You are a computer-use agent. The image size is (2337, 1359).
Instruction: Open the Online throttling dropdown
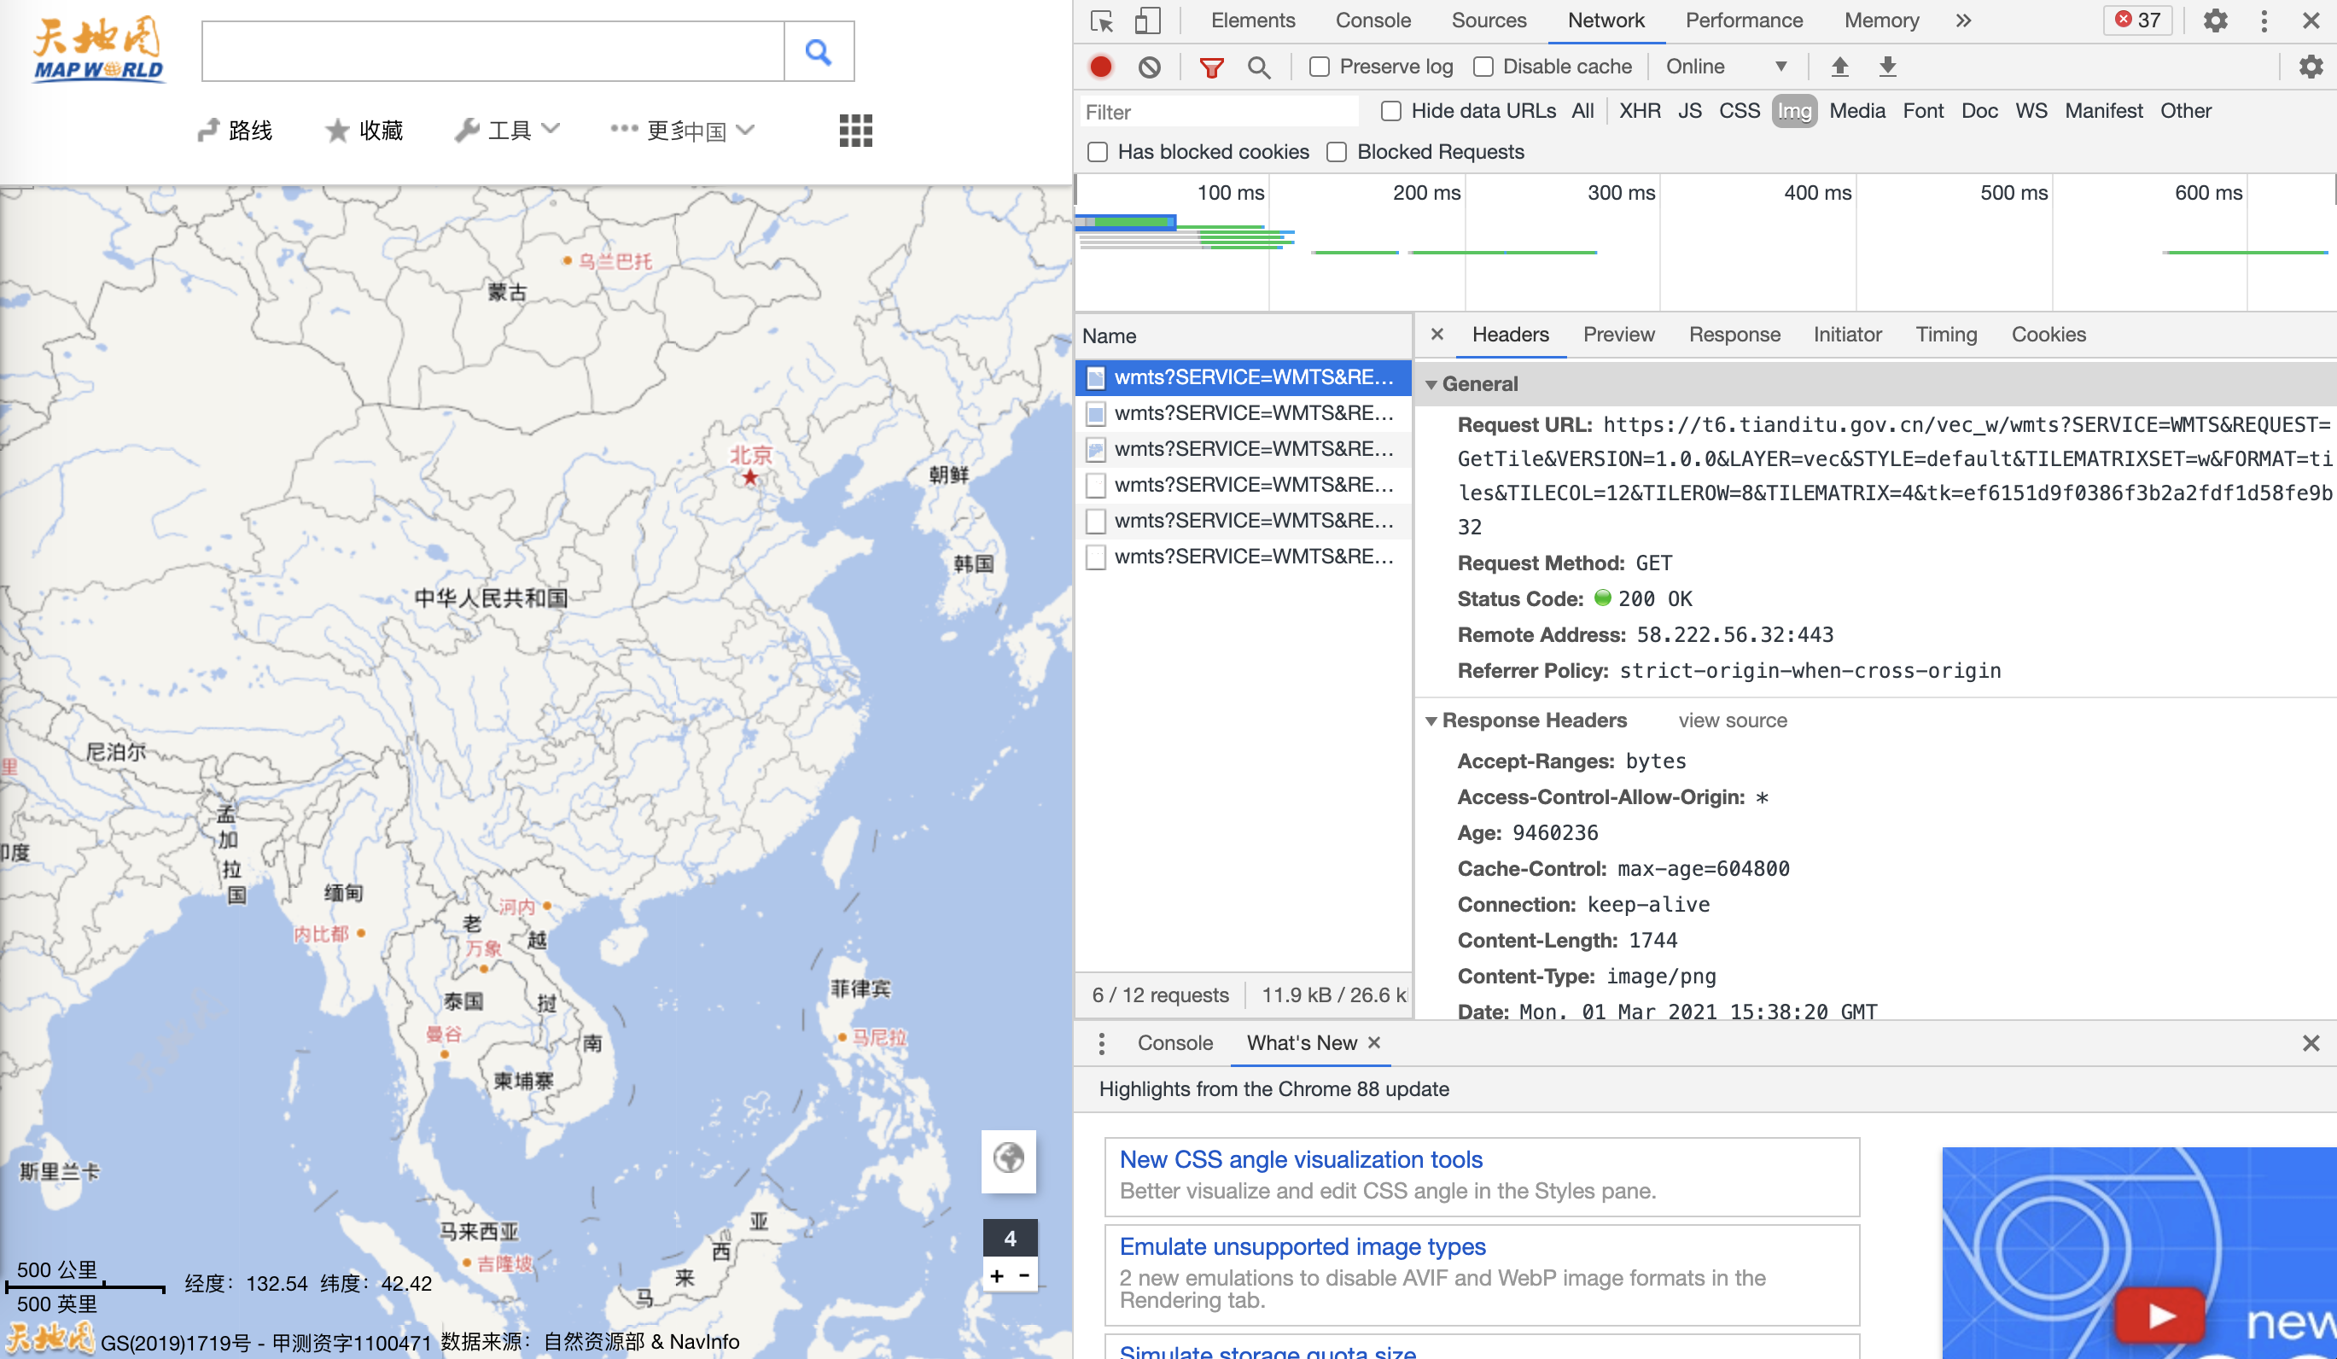[x=1726, y=66]
